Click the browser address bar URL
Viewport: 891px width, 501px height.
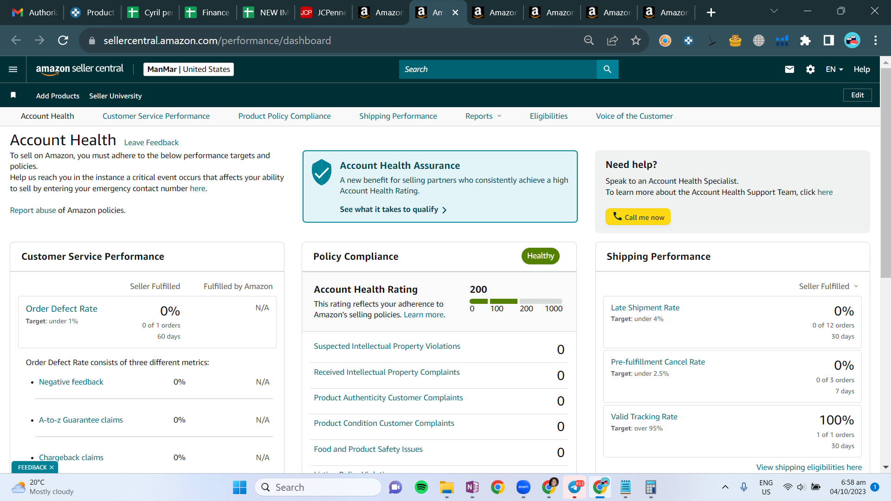pyautogui.click(x=217, y=41)
